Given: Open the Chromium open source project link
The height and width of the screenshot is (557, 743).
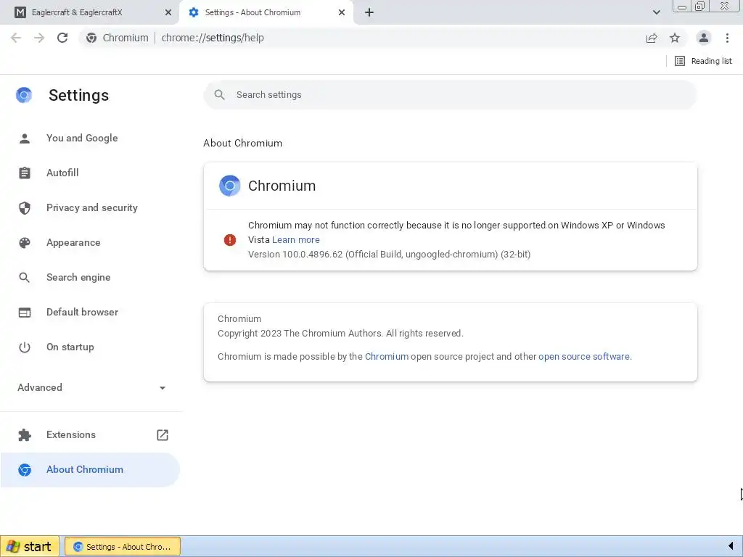Looking at the screenshot, I should pos(387,357).
